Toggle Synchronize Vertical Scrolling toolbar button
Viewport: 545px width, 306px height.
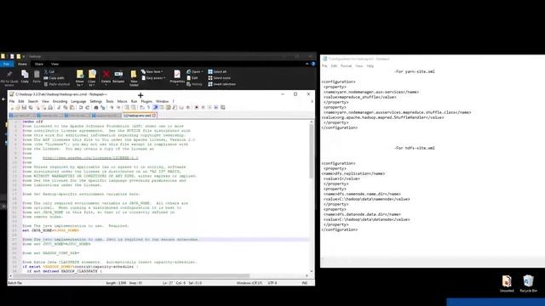pyautogui.click(x=127, y=108)
